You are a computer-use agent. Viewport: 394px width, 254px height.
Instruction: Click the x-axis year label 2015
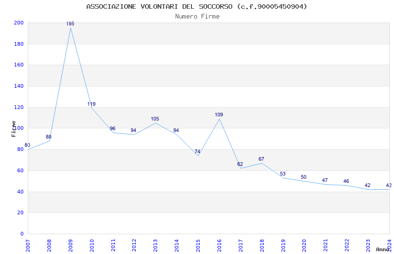[x=198, y=246]
